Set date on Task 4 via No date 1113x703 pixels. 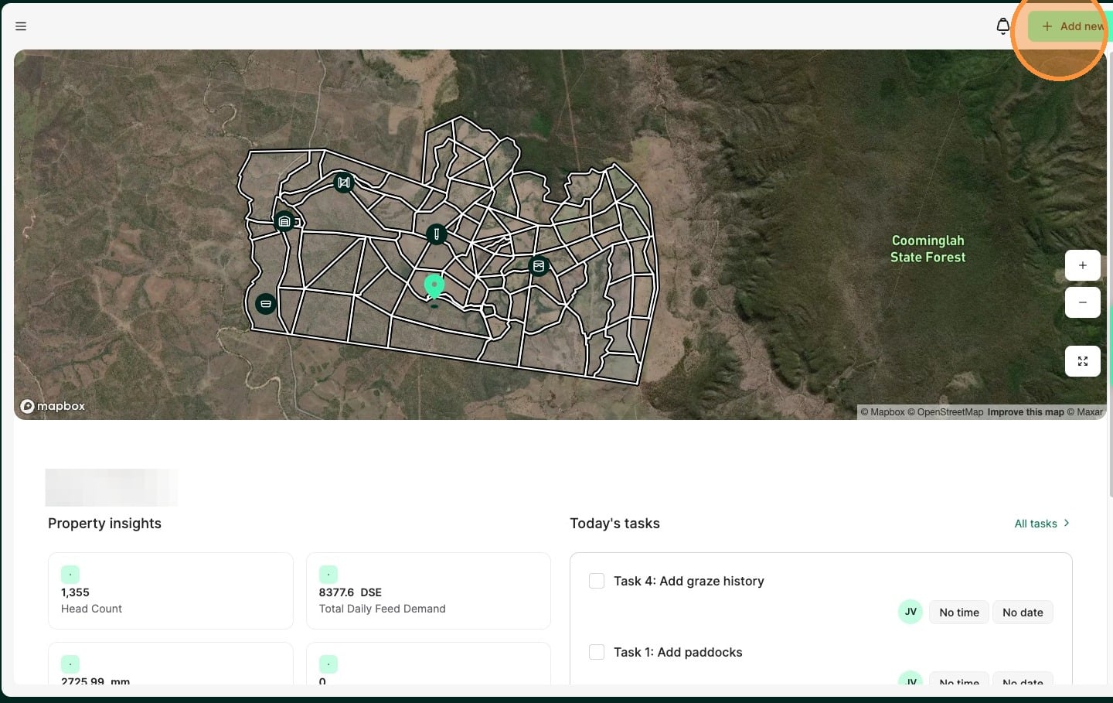tap(1022, 613)
